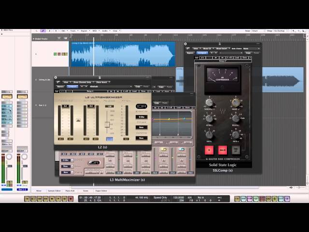Open the Hyper Editor tab
Image resolution: width=309 pixels, height=232 pixels.
pos(101,191)
